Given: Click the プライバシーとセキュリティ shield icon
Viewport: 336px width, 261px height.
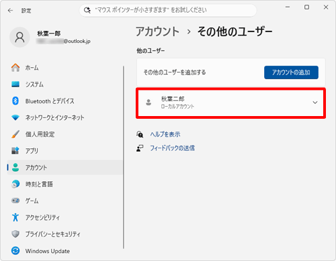Looking at the screenshot, I should tap(15, 234).
